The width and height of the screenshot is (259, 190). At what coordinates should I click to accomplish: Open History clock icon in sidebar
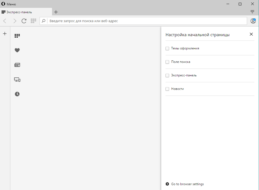click(17, 94)
